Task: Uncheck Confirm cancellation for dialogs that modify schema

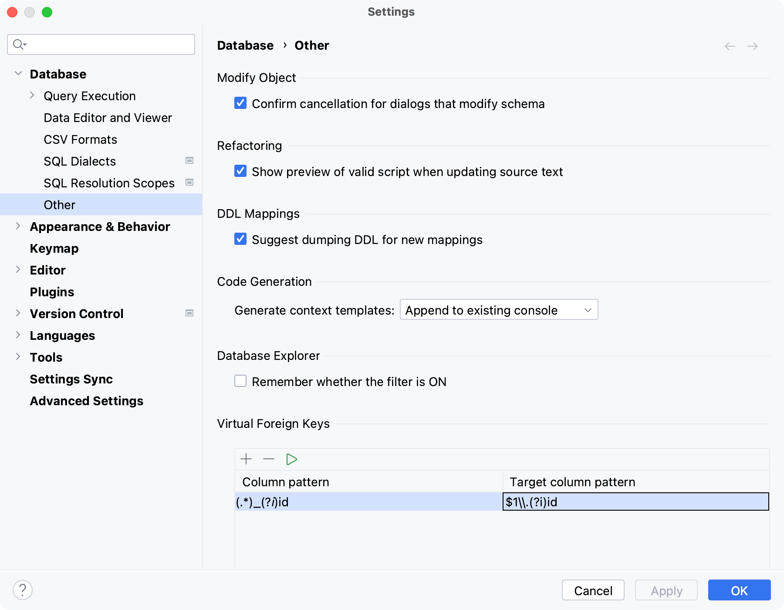Action: click(x=240, y=103)
